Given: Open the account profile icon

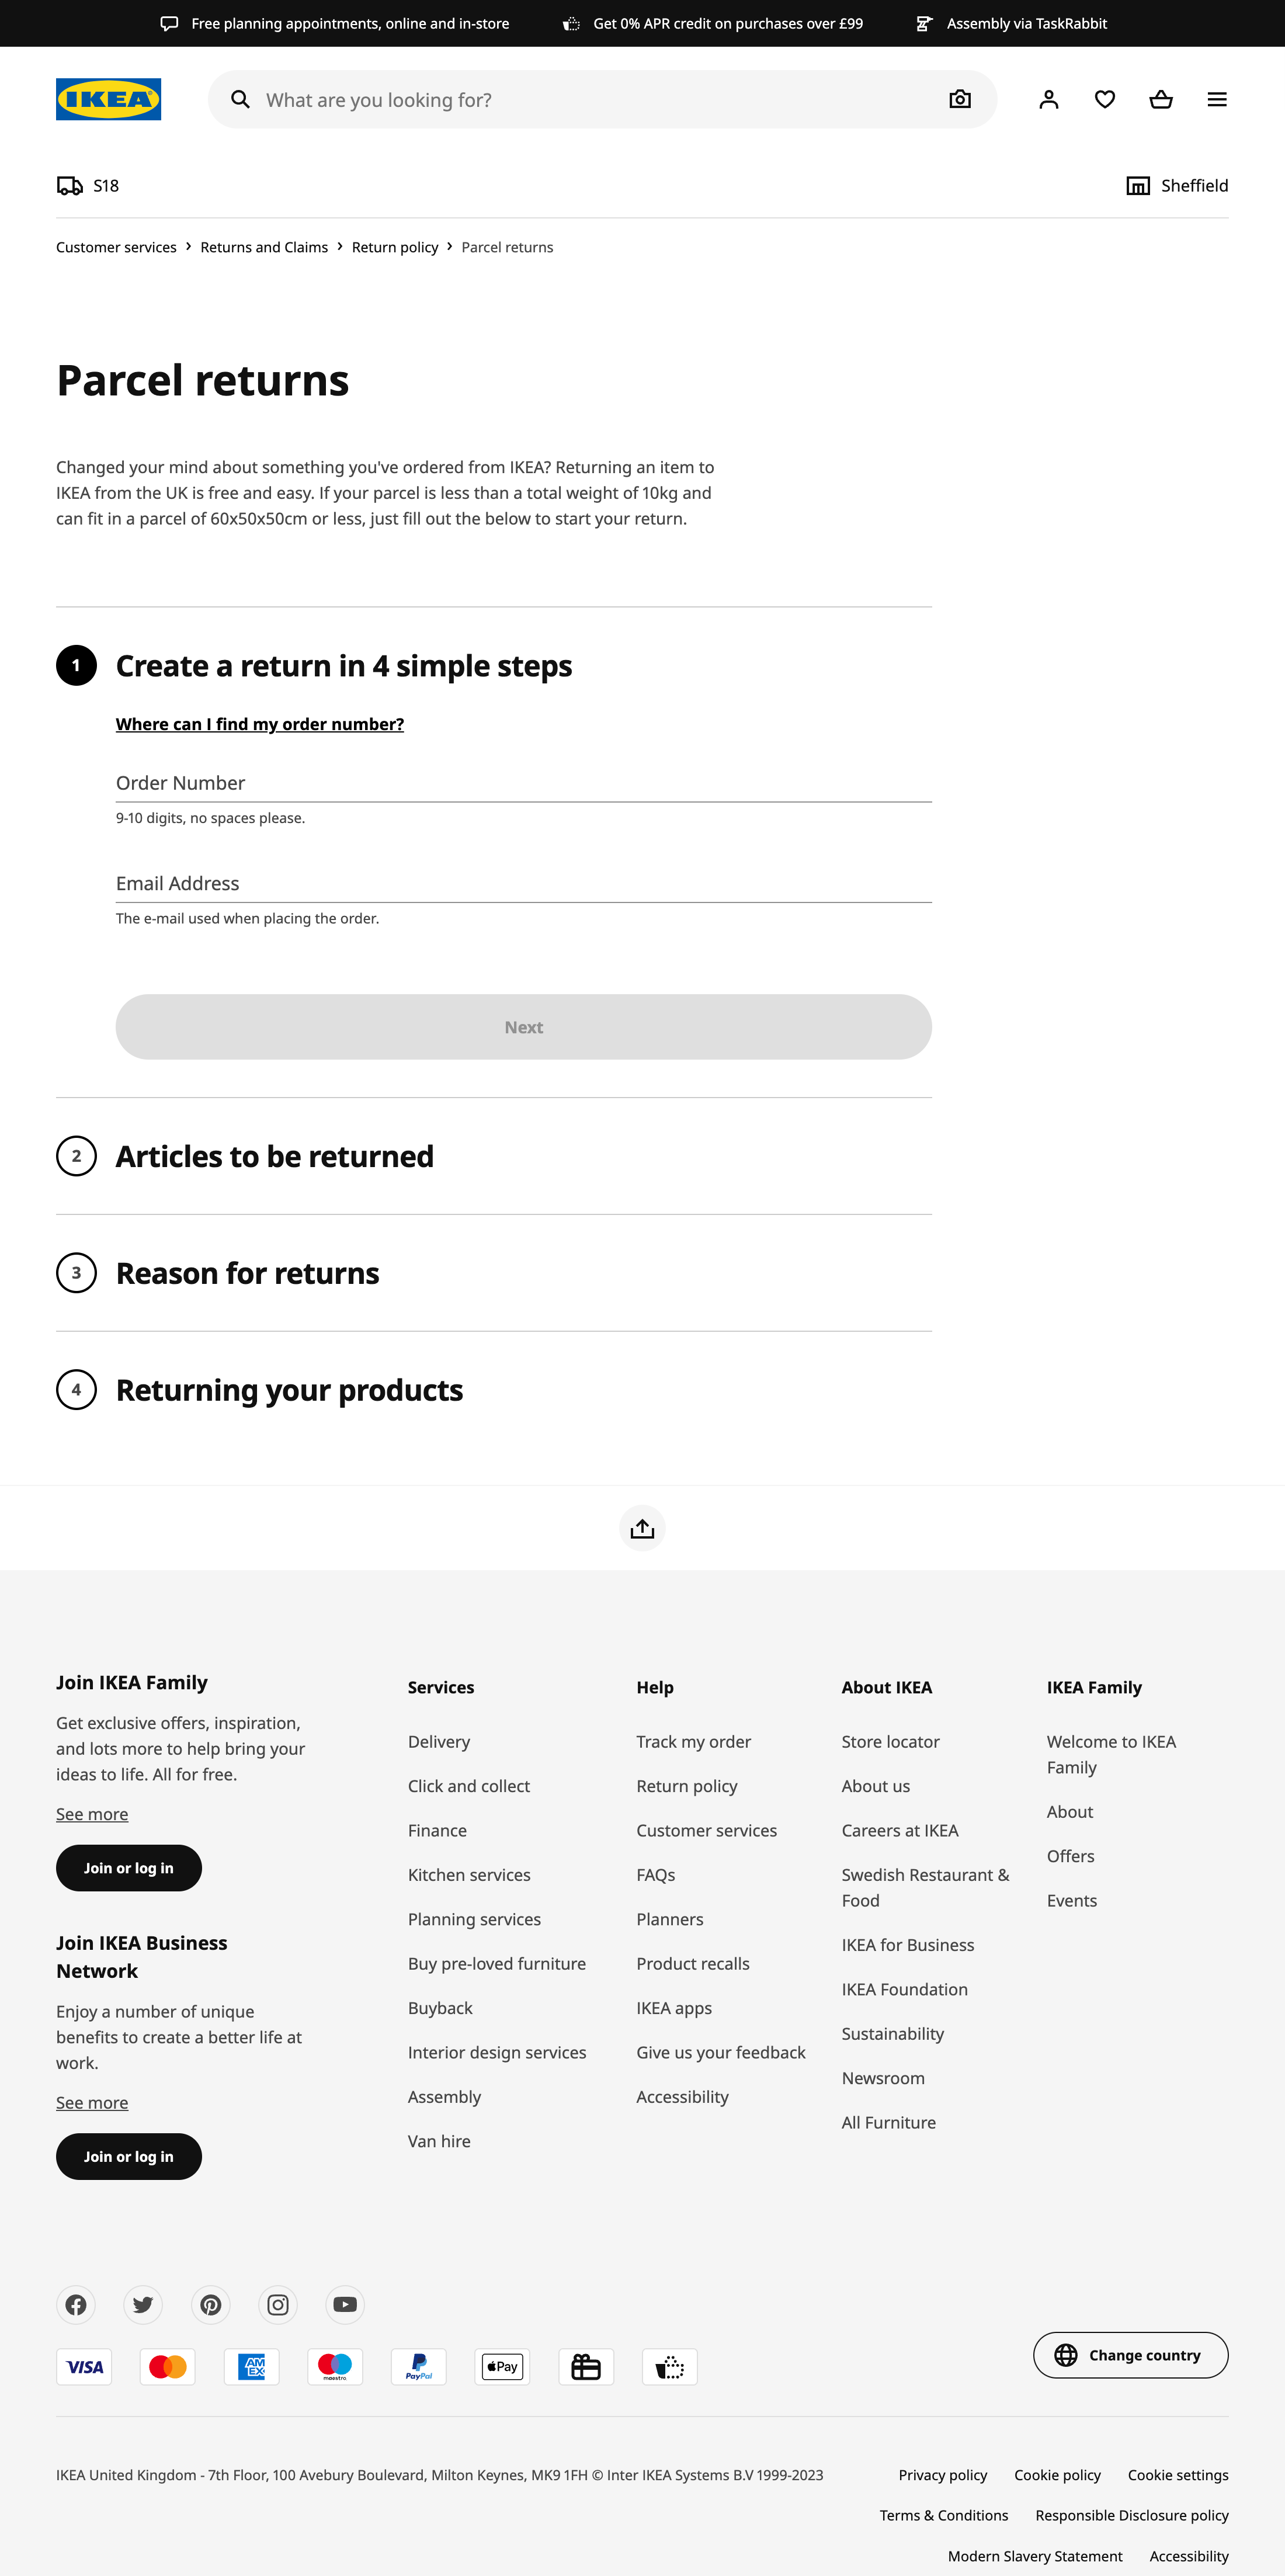Looking at the screenshot, I should tap(1047, 99).
